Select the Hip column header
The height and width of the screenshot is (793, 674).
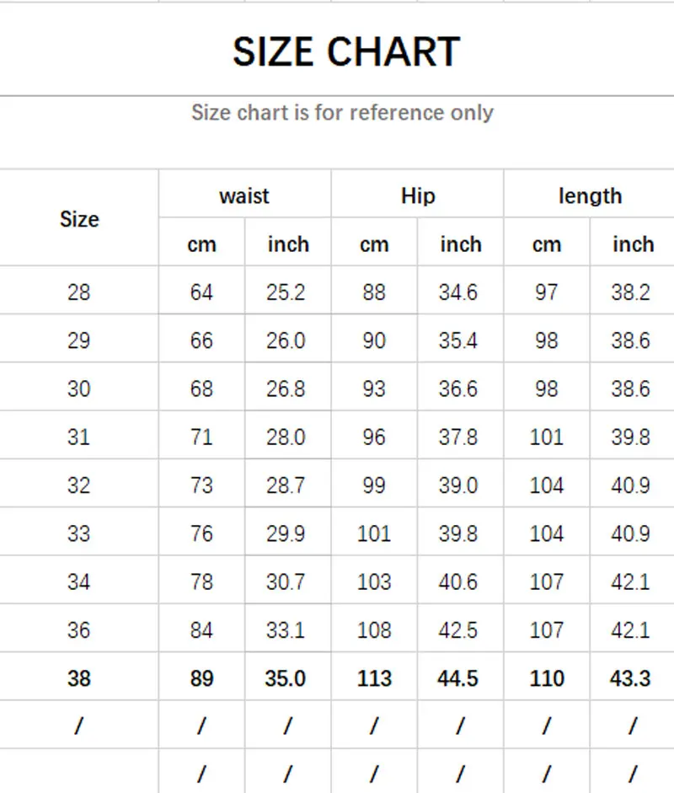(x=418, y=196)
